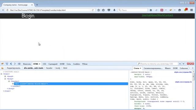Click the margin: 0 auto declaration
The height and width of the screenshot is (110, 196).
tap(142, 74)
